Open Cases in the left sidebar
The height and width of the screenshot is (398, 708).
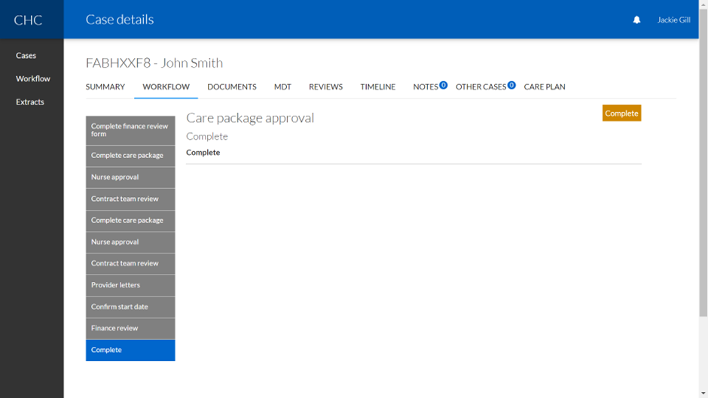(26, 56)
